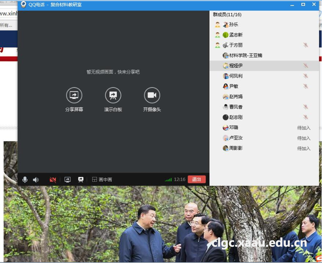Select member 材料学院-王亚楠 in the list
The image size is (322, 263).
[x=245, y=56]
